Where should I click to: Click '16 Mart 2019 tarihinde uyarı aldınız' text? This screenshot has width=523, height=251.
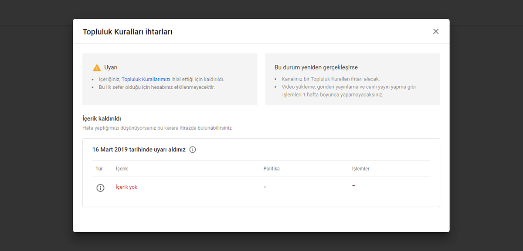point(139,150)
